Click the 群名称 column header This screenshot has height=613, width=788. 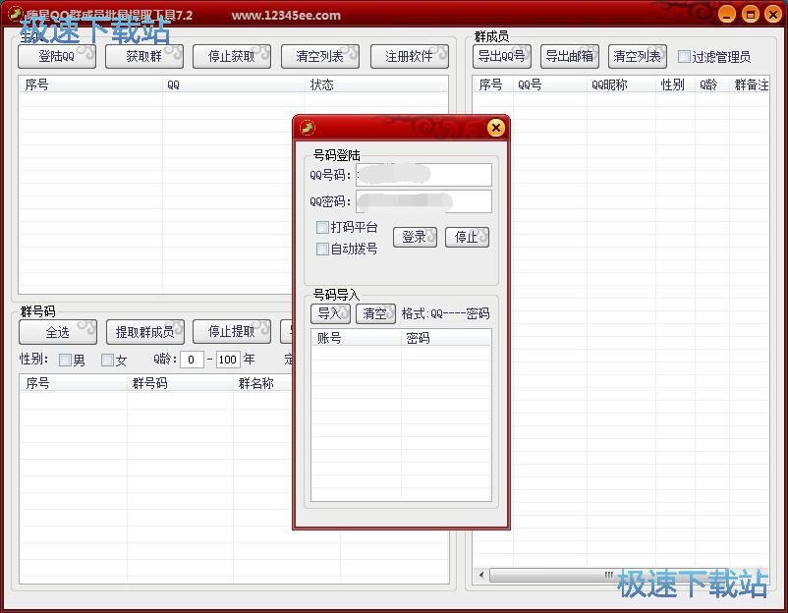coord(263,383)
